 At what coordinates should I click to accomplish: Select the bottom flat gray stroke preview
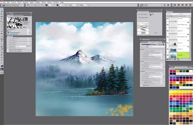143,33
